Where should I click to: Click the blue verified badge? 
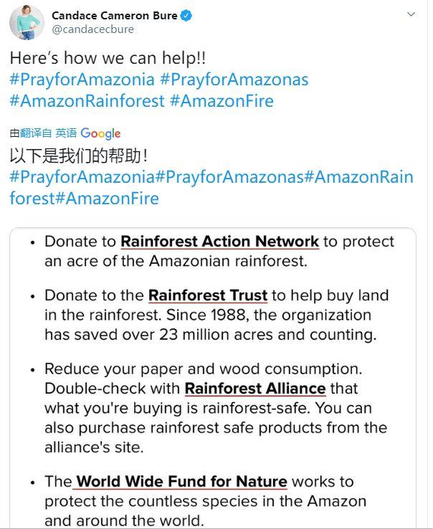click(186, 16)
